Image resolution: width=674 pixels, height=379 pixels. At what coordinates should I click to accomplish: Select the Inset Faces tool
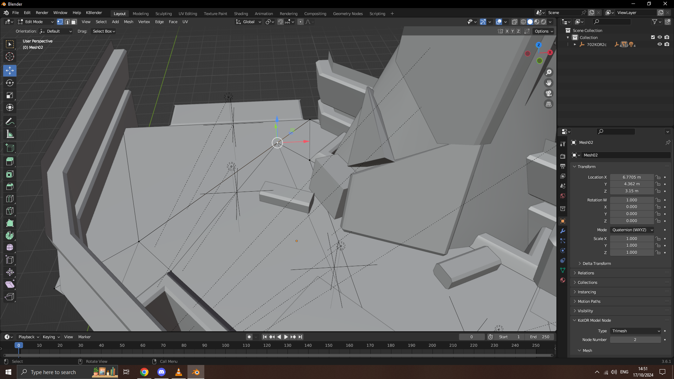[10, 174]
